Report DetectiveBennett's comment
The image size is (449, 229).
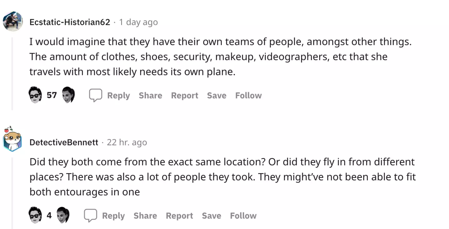[179, 216]
